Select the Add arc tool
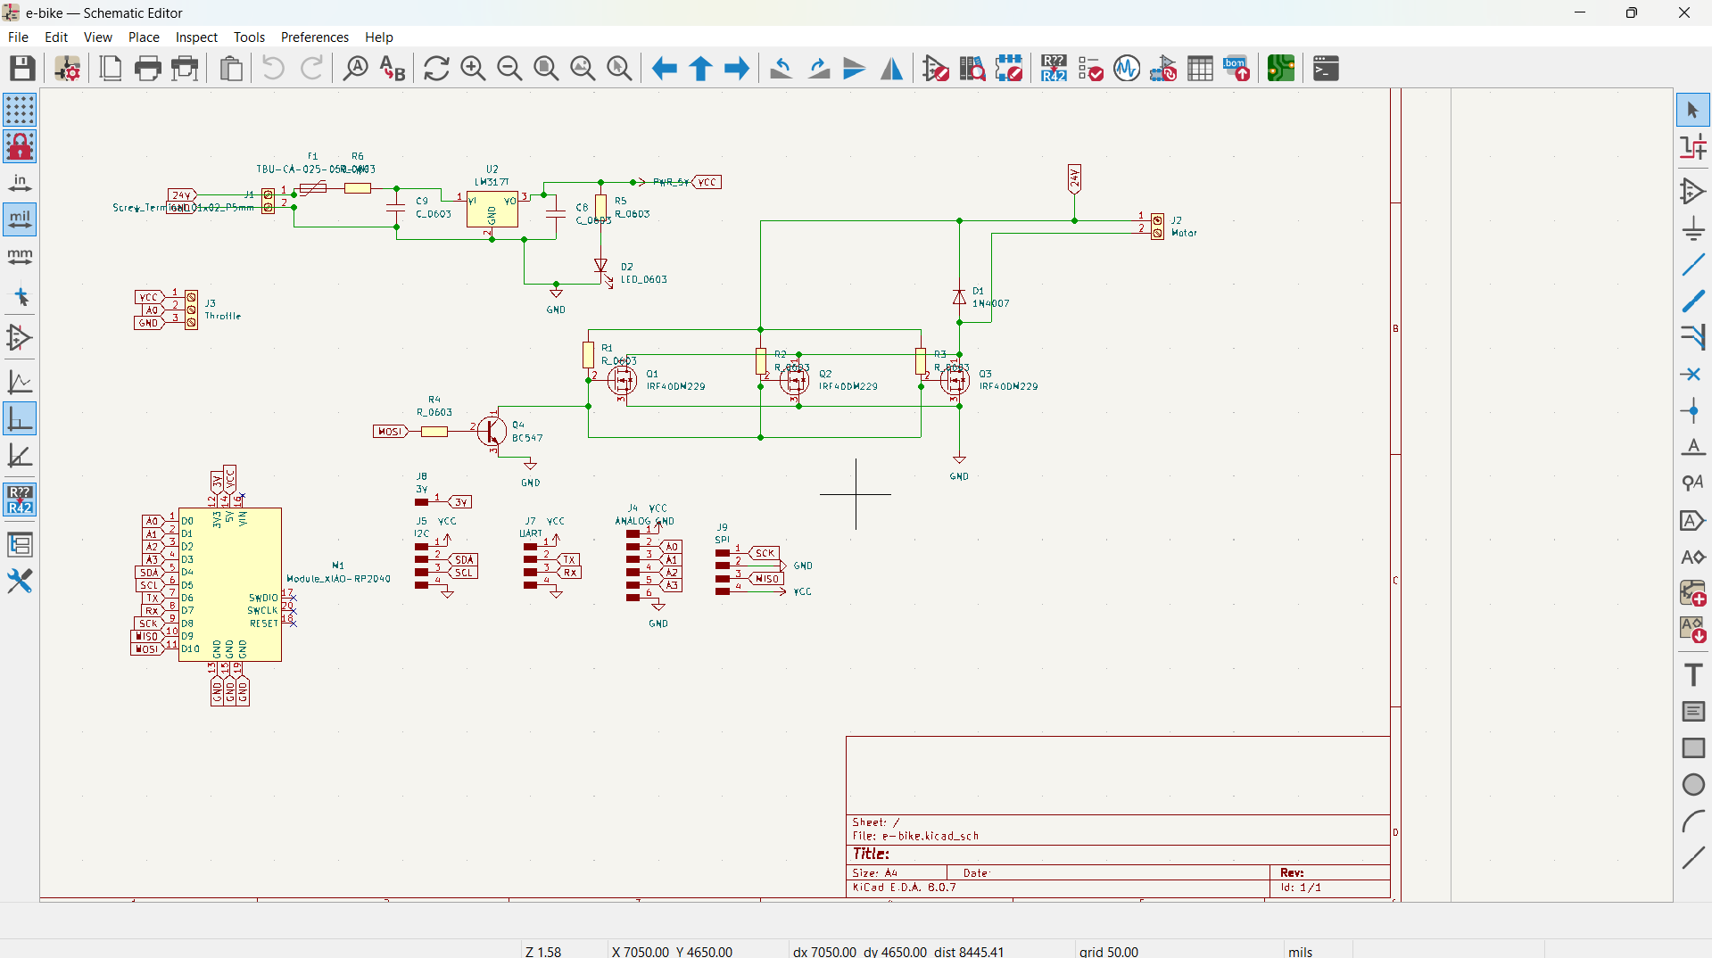 1692,821
